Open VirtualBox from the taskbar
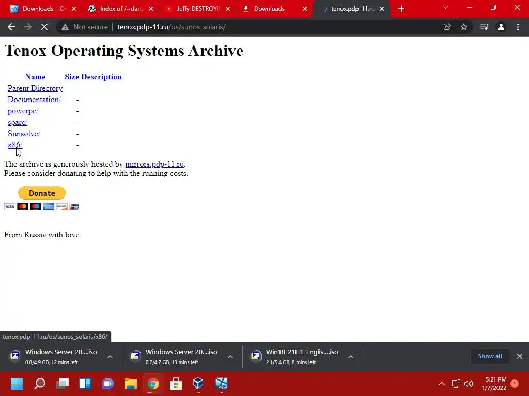The height and width of the screenshot is (396, 529). pyautogui.click(x=198, y=384)
